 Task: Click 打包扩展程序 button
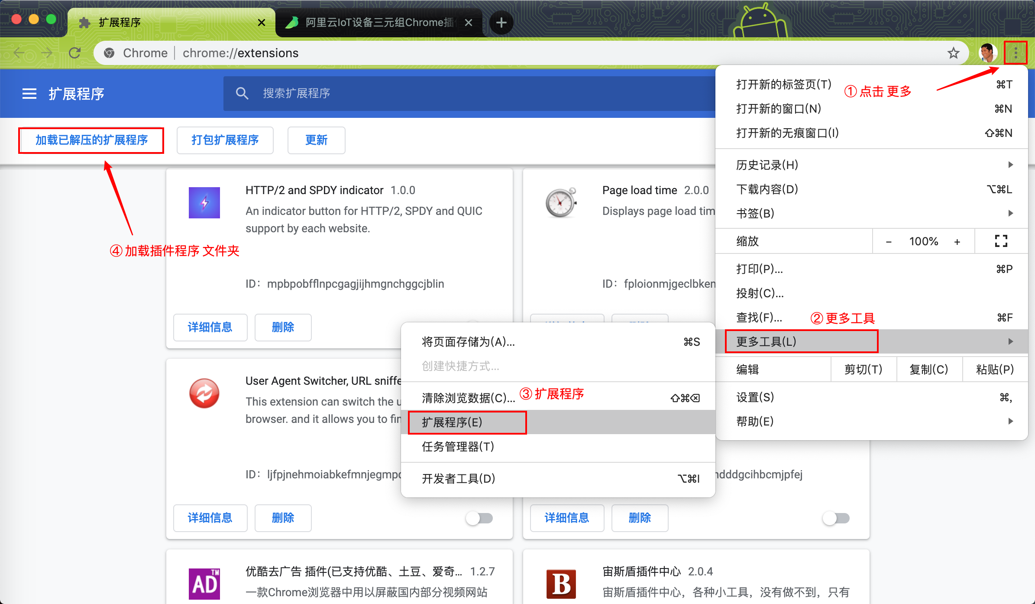coord(225,140)
